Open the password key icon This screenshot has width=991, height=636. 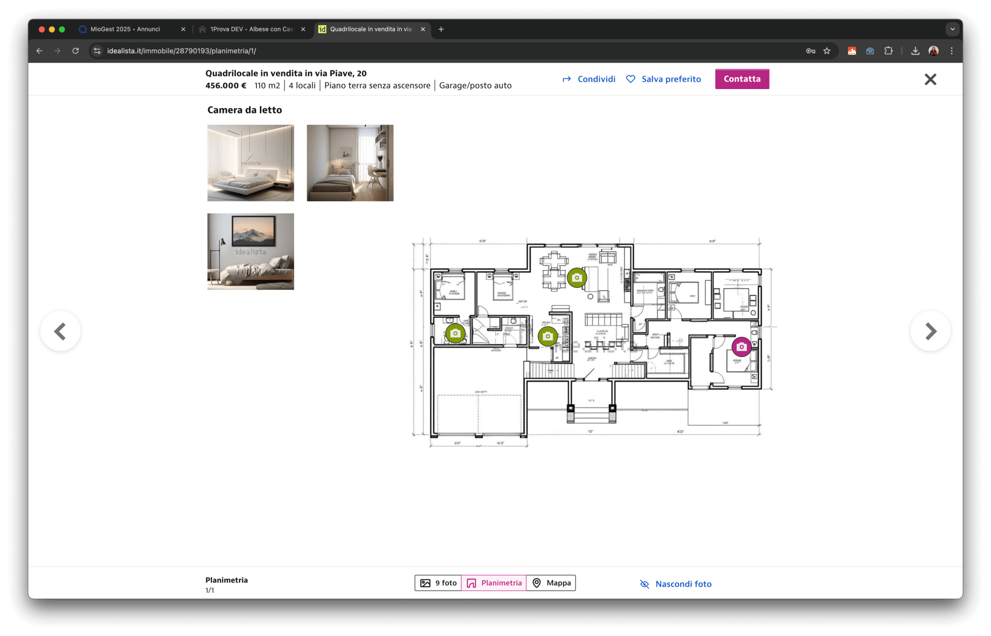point(810,51)
